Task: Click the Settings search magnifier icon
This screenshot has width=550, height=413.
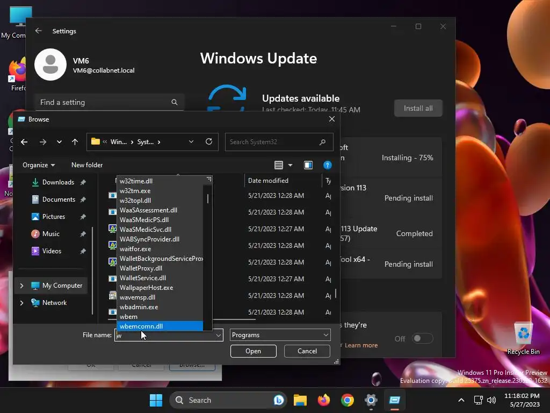Action: tap(175, 102)
